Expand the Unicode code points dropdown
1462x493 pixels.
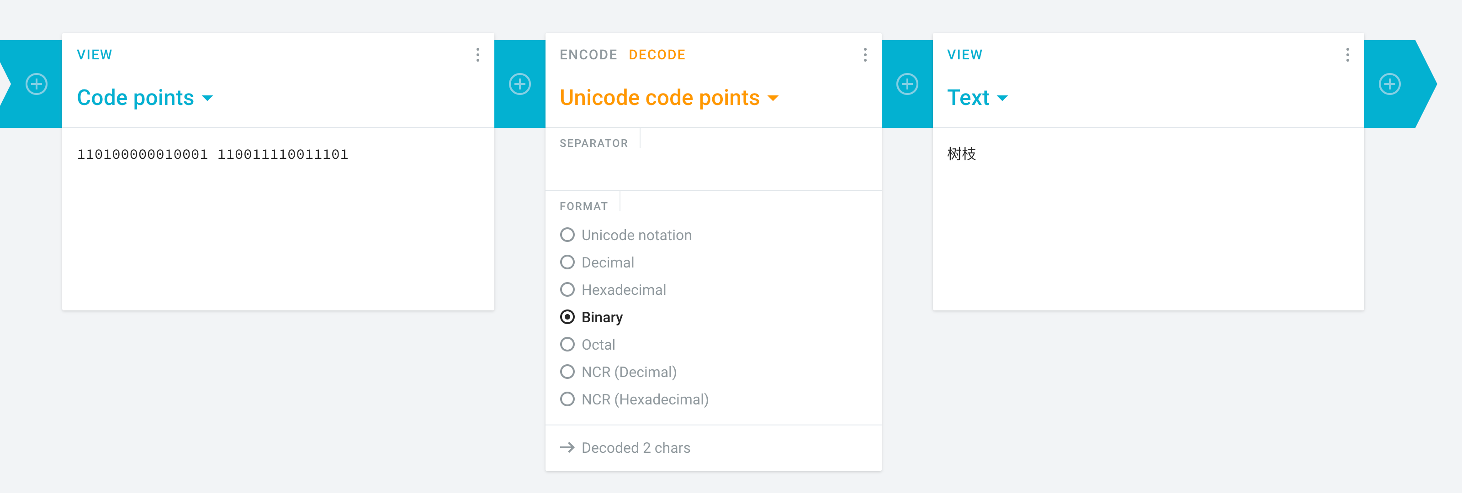[x=669, y=98]
